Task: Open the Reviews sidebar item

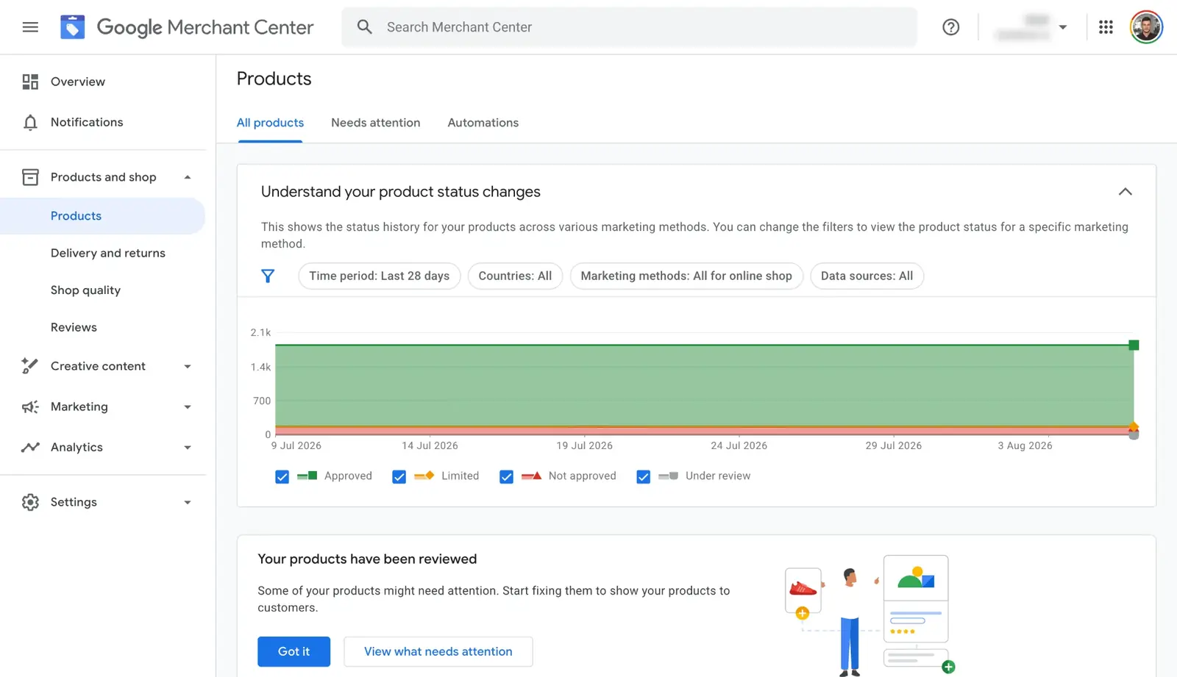Action: coord(74,327)
